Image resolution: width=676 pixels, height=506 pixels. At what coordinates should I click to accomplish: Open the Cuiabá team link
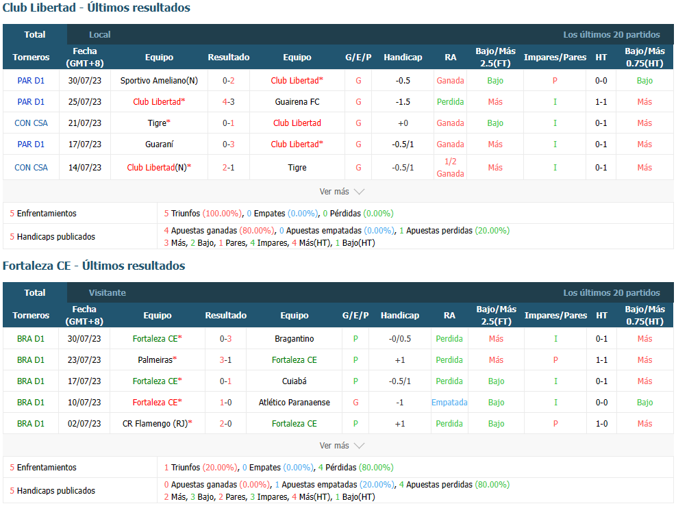click(x=294, y=381)
